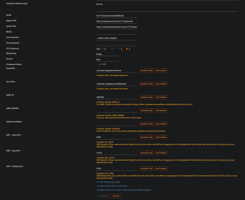Focus the Registry URL field
This screenshot has height=200, width=245.
click(117, 21)
